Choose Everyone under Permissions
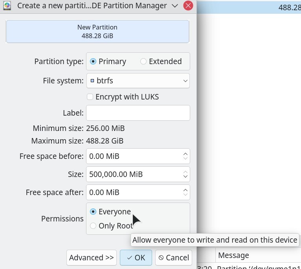Screen dimensions: 301x269 point(93,212)
